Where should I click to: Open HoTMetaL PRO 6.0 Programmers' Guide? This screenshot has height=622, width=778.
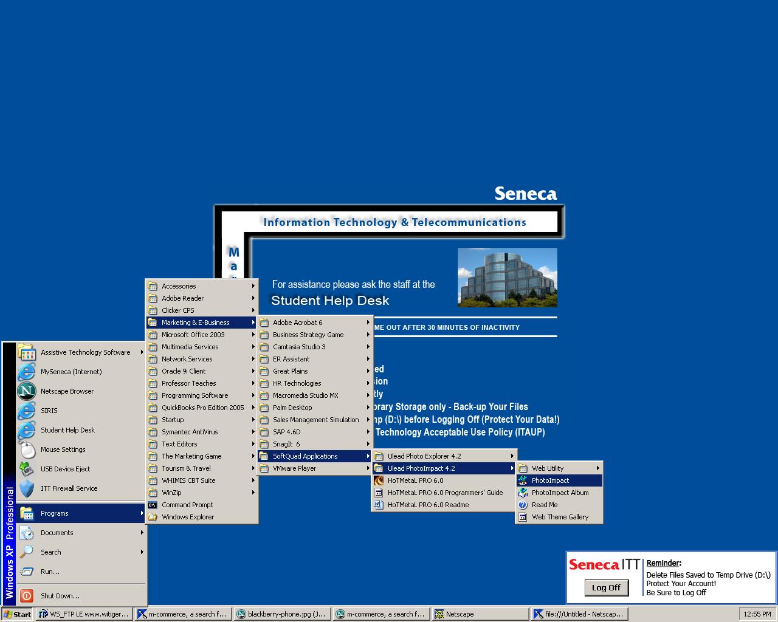(444, 493)
